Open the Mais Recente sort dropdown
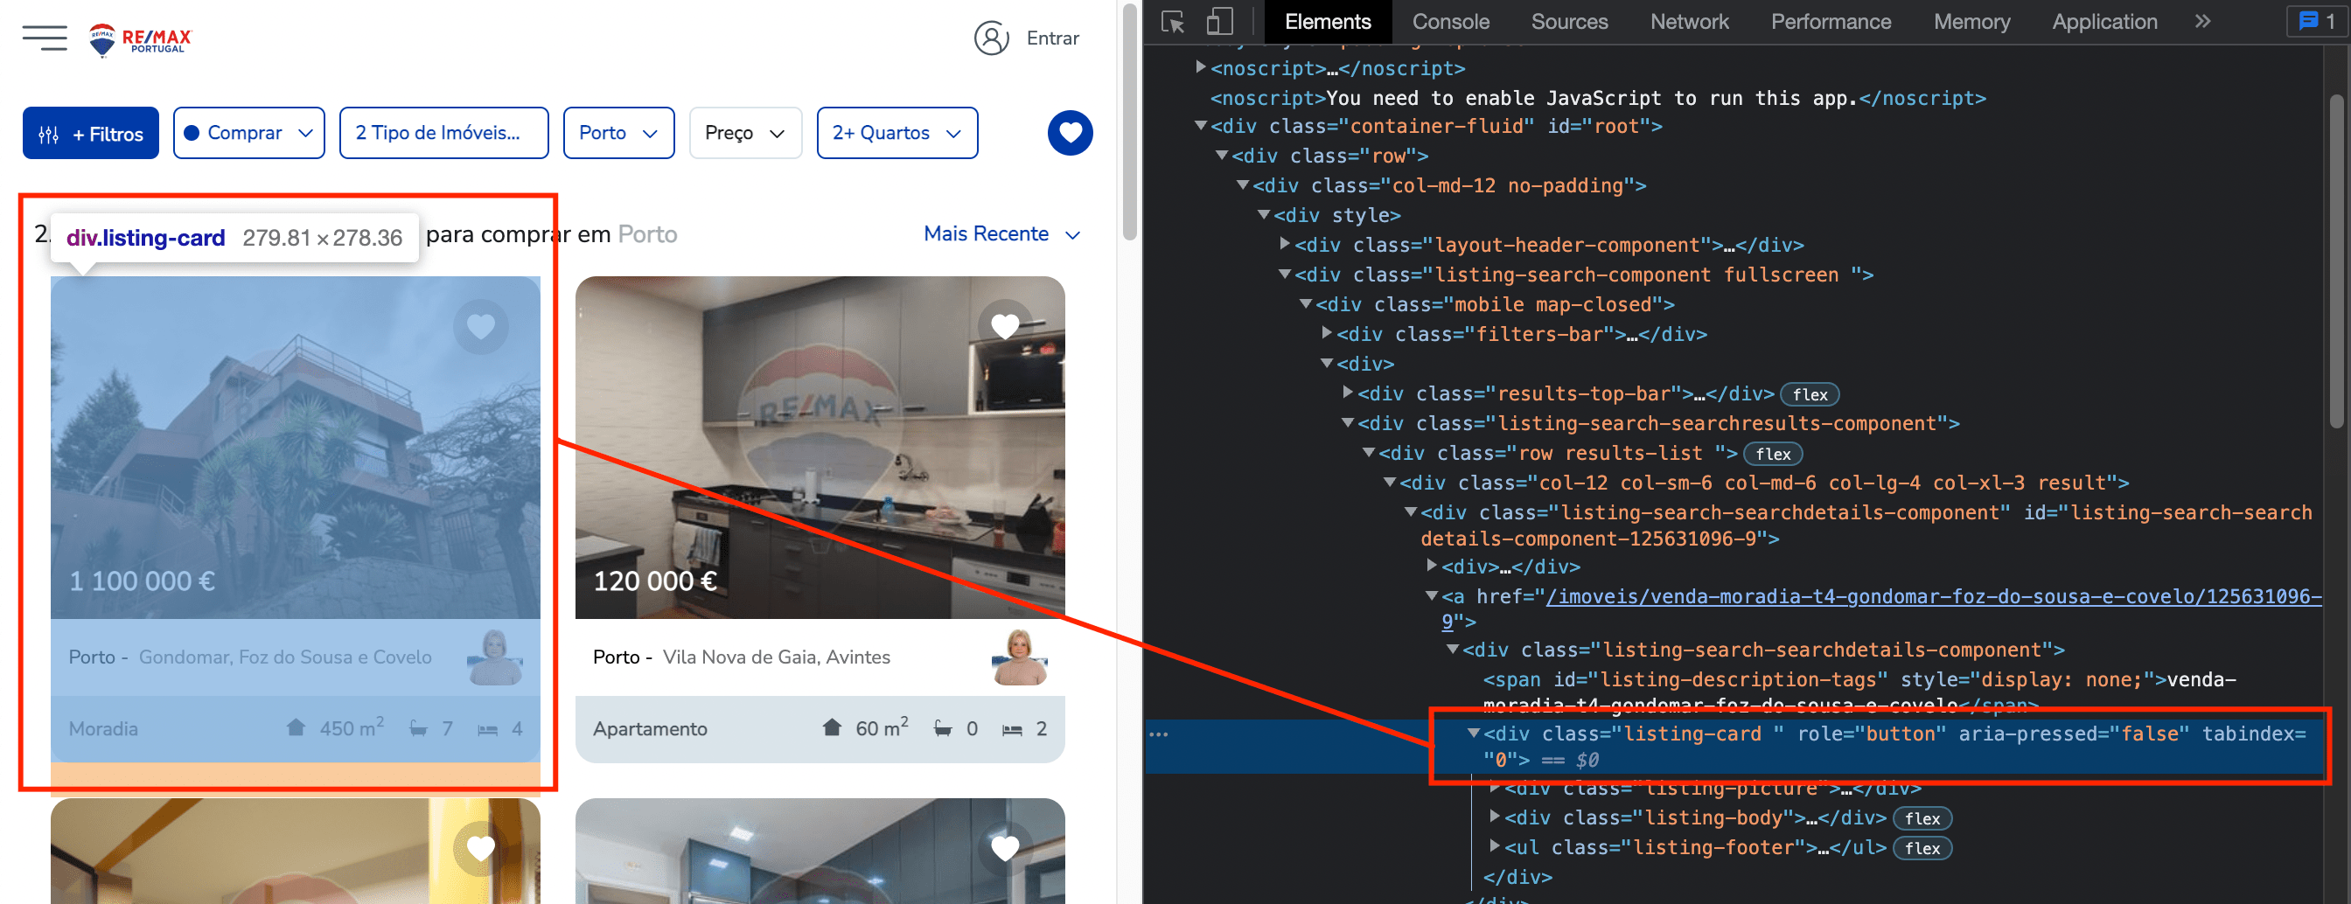Viewport: 2351px width, 904px height. 1001,233
